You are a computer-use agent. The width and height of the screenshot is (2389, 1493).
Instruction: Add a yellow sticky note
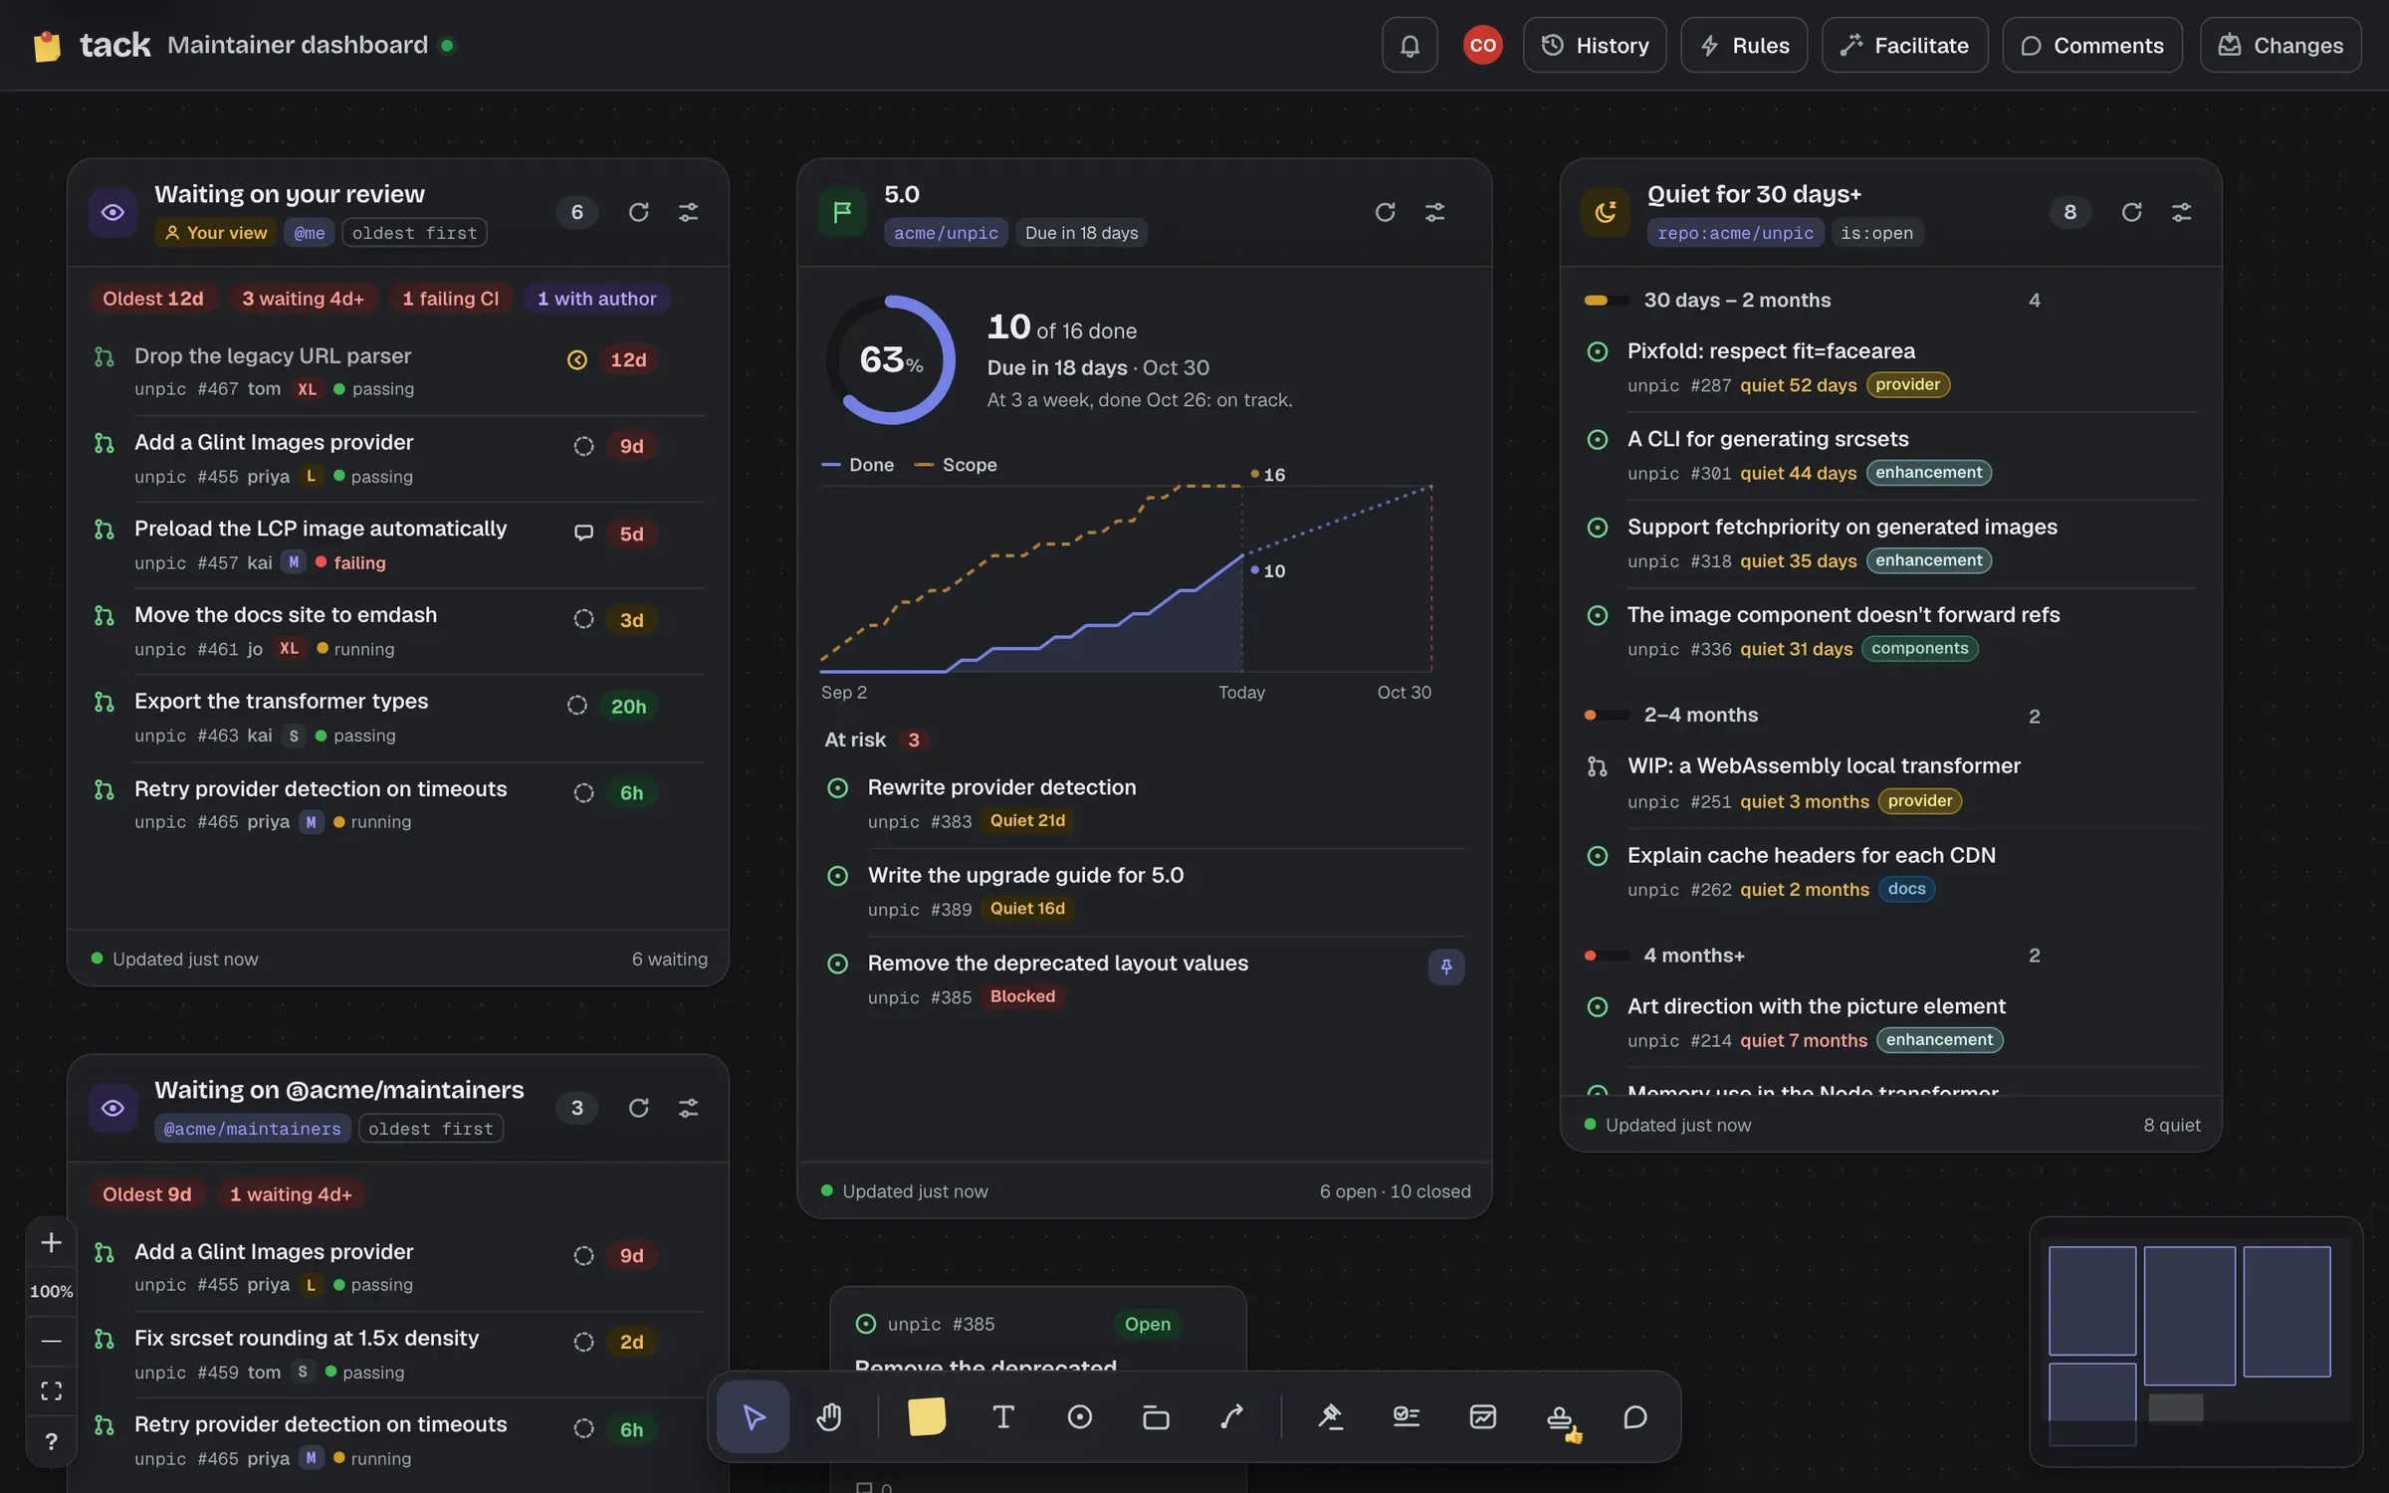(x=926, y=1416)
